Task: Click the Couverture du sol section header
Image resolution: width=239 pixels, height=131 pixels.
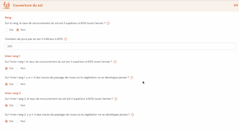Action: (x=28, y=5)
